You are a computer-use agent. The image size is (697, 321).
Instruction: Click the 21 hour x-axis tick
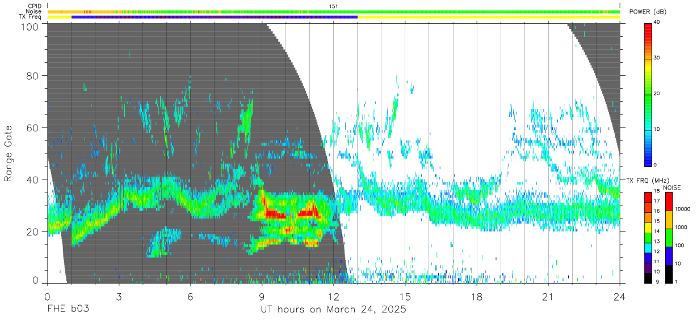[548, 296]
